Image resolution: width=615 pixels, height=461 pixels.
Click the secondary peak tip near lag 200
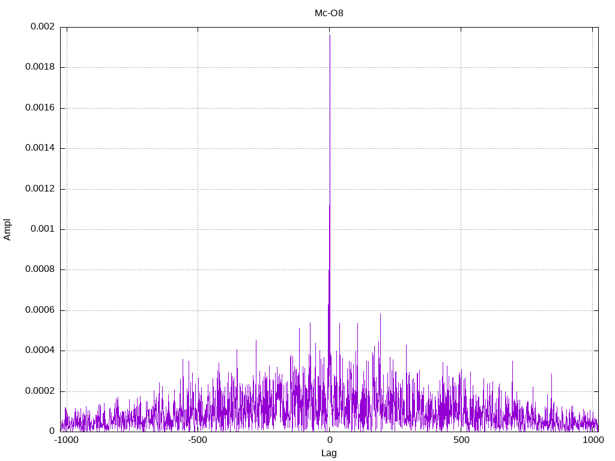(x=380, y=314)
